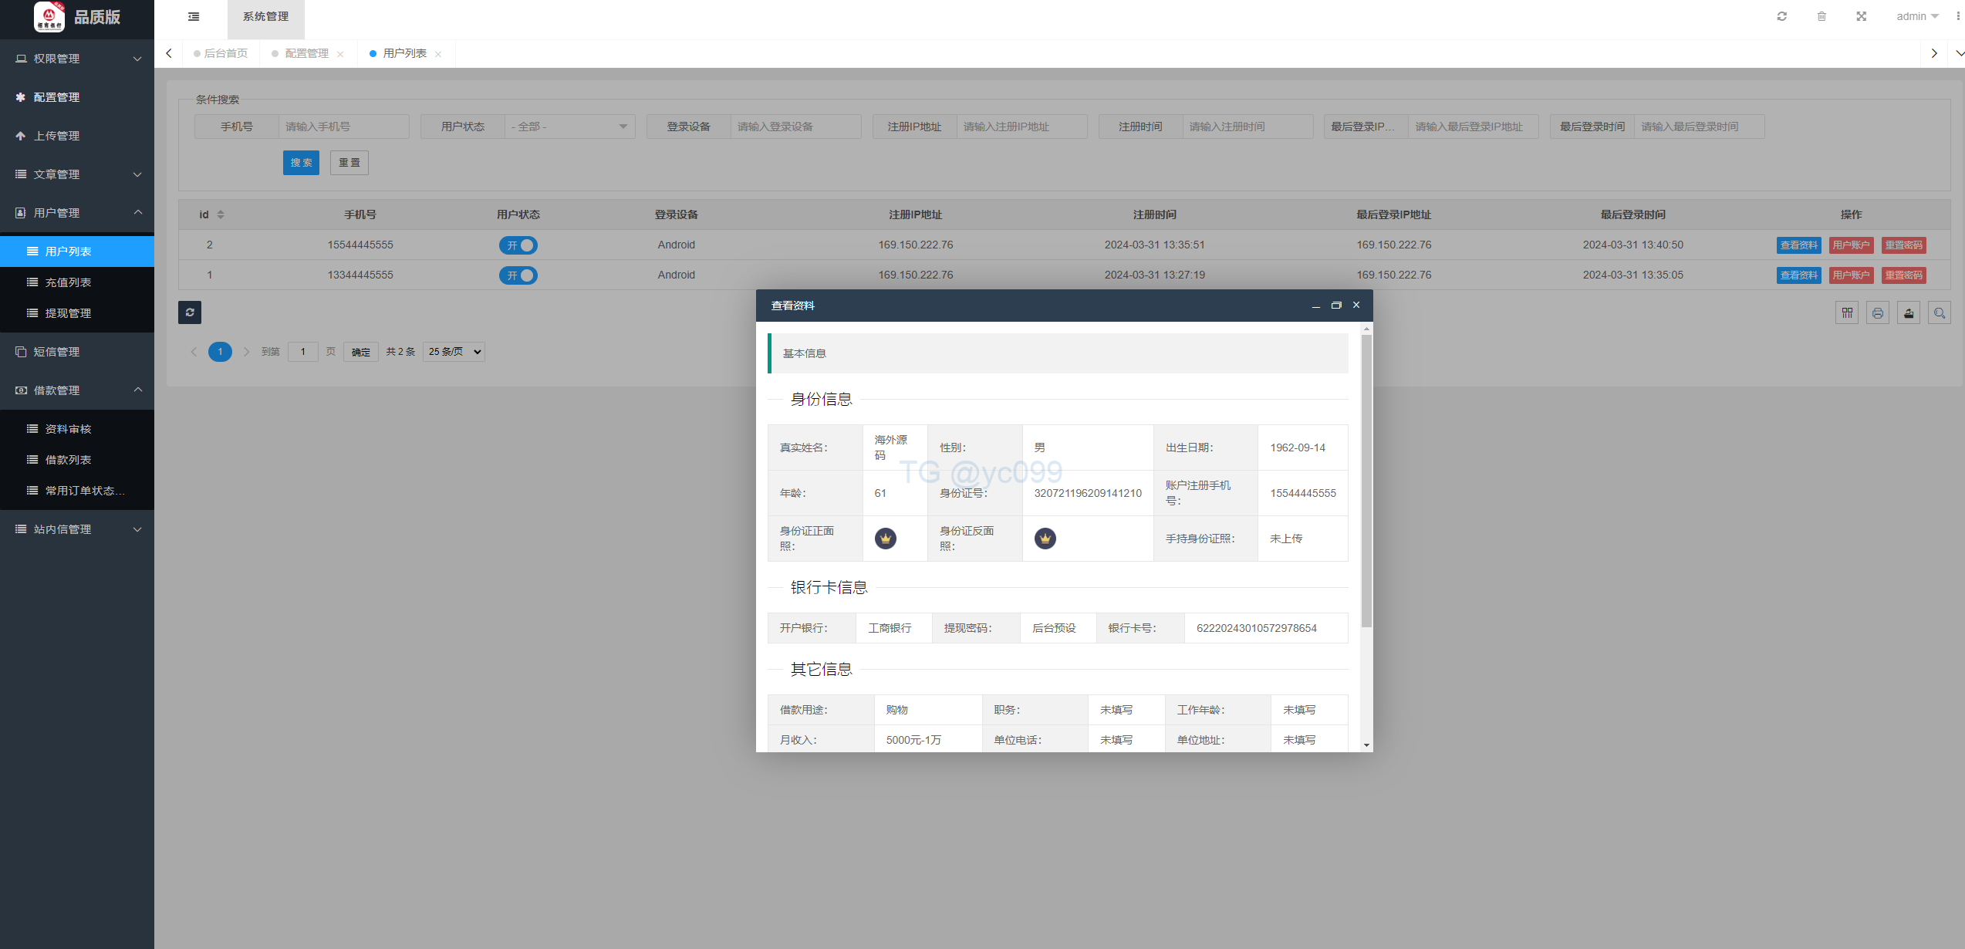Collapse sidebar with the hamburger menu icon
The width and height of the screenshot is (1965, 949).
[194, 16]
